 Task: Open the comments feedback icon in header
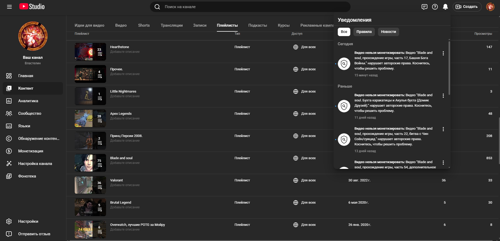click(x=425, y=7)
